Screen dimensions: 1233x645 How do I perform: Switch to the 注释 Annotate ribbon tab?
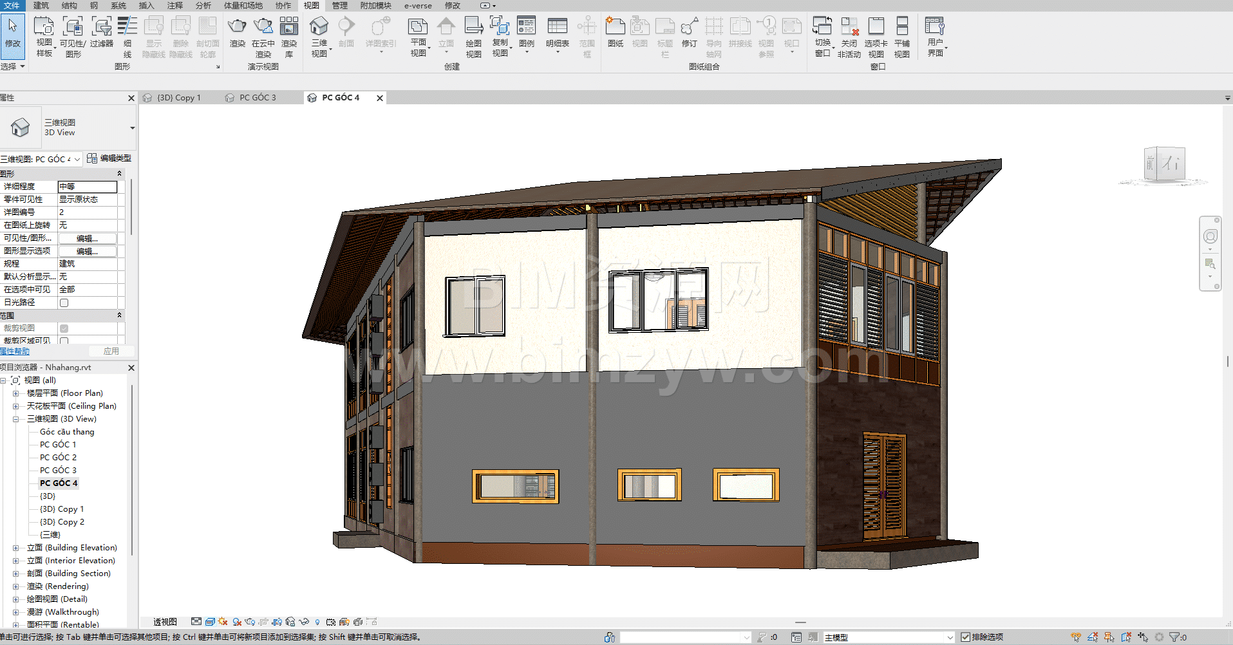coord(175,6)
